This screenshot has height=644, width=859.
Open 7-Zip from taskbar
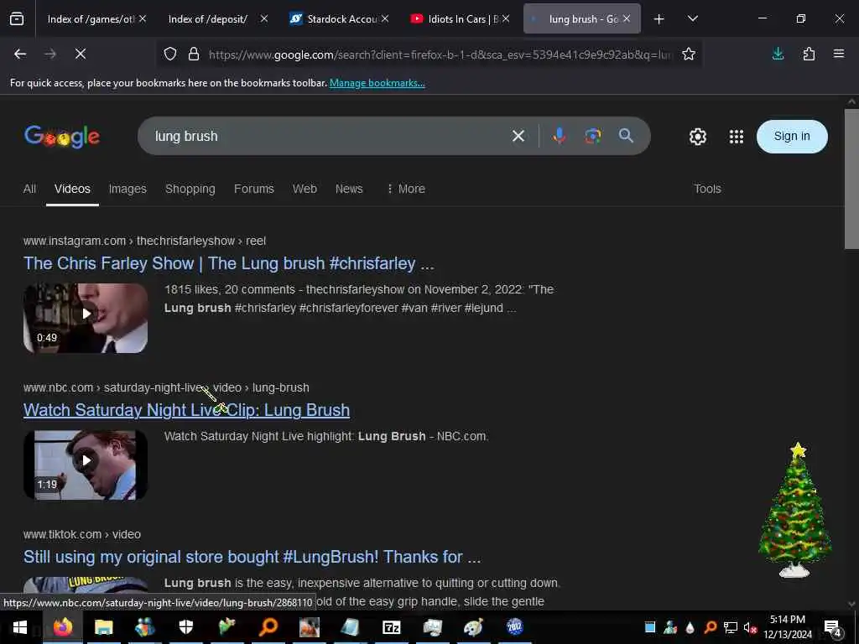coord(391,627)
